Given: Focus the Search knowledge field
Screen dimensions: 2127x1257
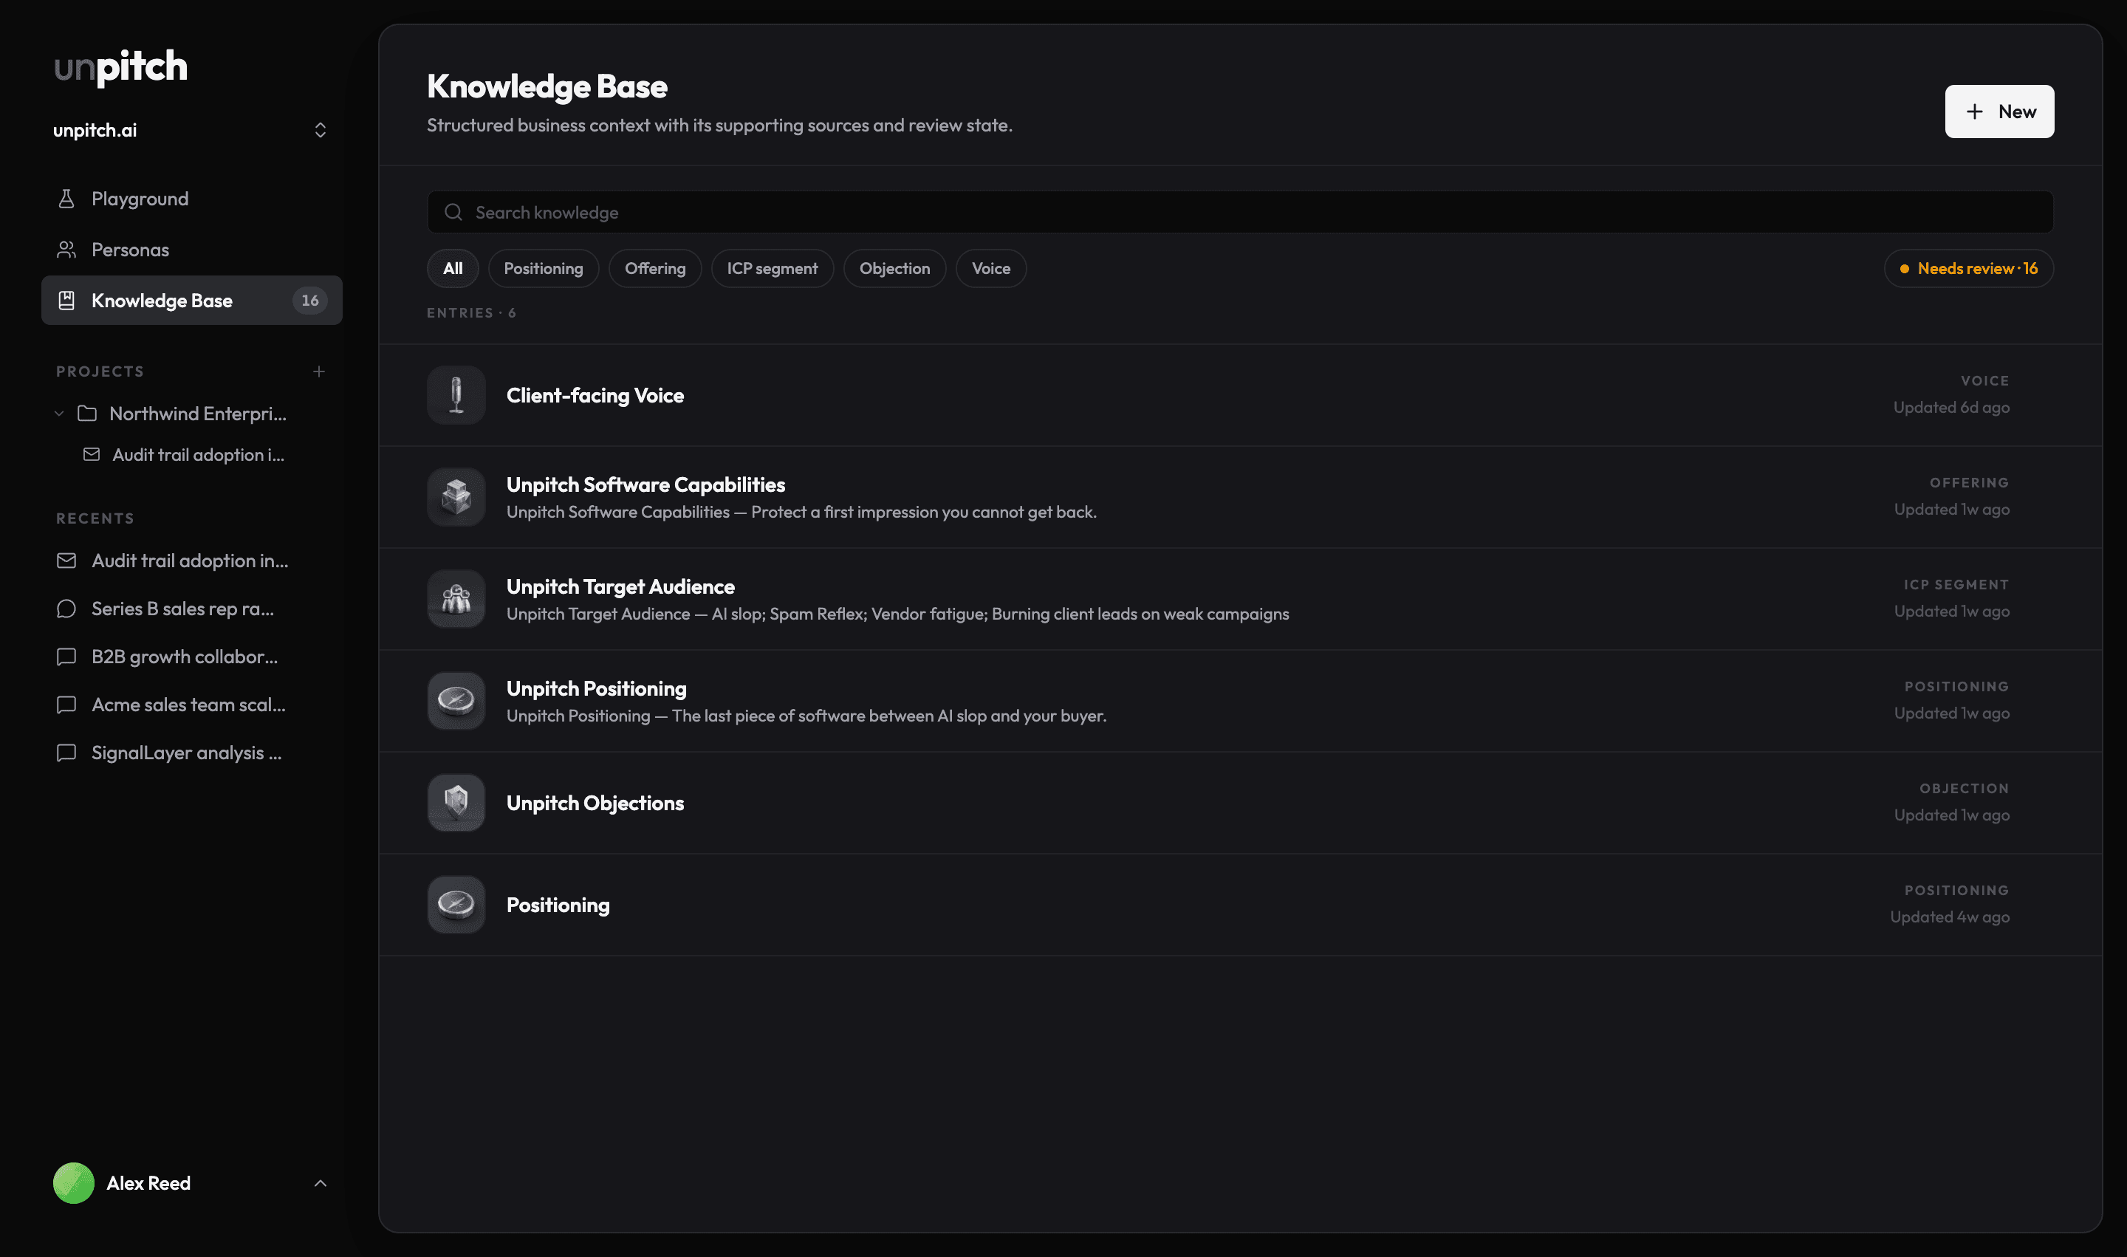Looking at the screenshot, I should 1239,212.
